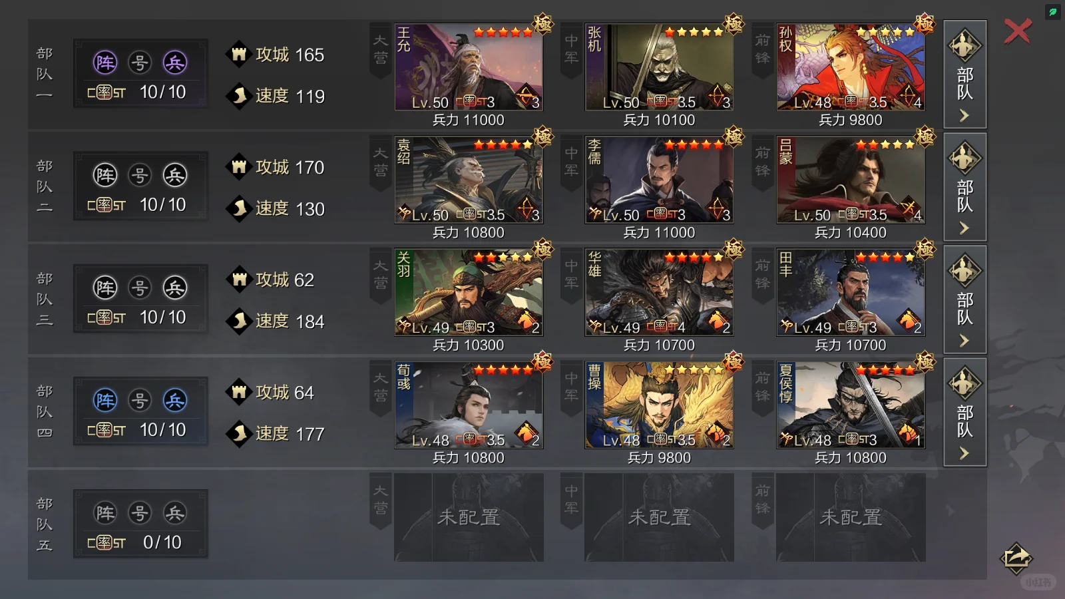1065x599 pixels.
Task: Tap the 攻城 siege icon in 部队一
Action: pyautogui.click(x=239, y=54)
